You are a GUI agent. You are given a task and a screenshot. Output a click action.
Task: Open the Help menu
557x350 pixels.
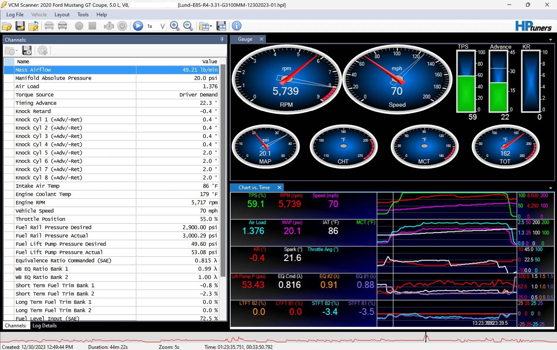(101, 15)
